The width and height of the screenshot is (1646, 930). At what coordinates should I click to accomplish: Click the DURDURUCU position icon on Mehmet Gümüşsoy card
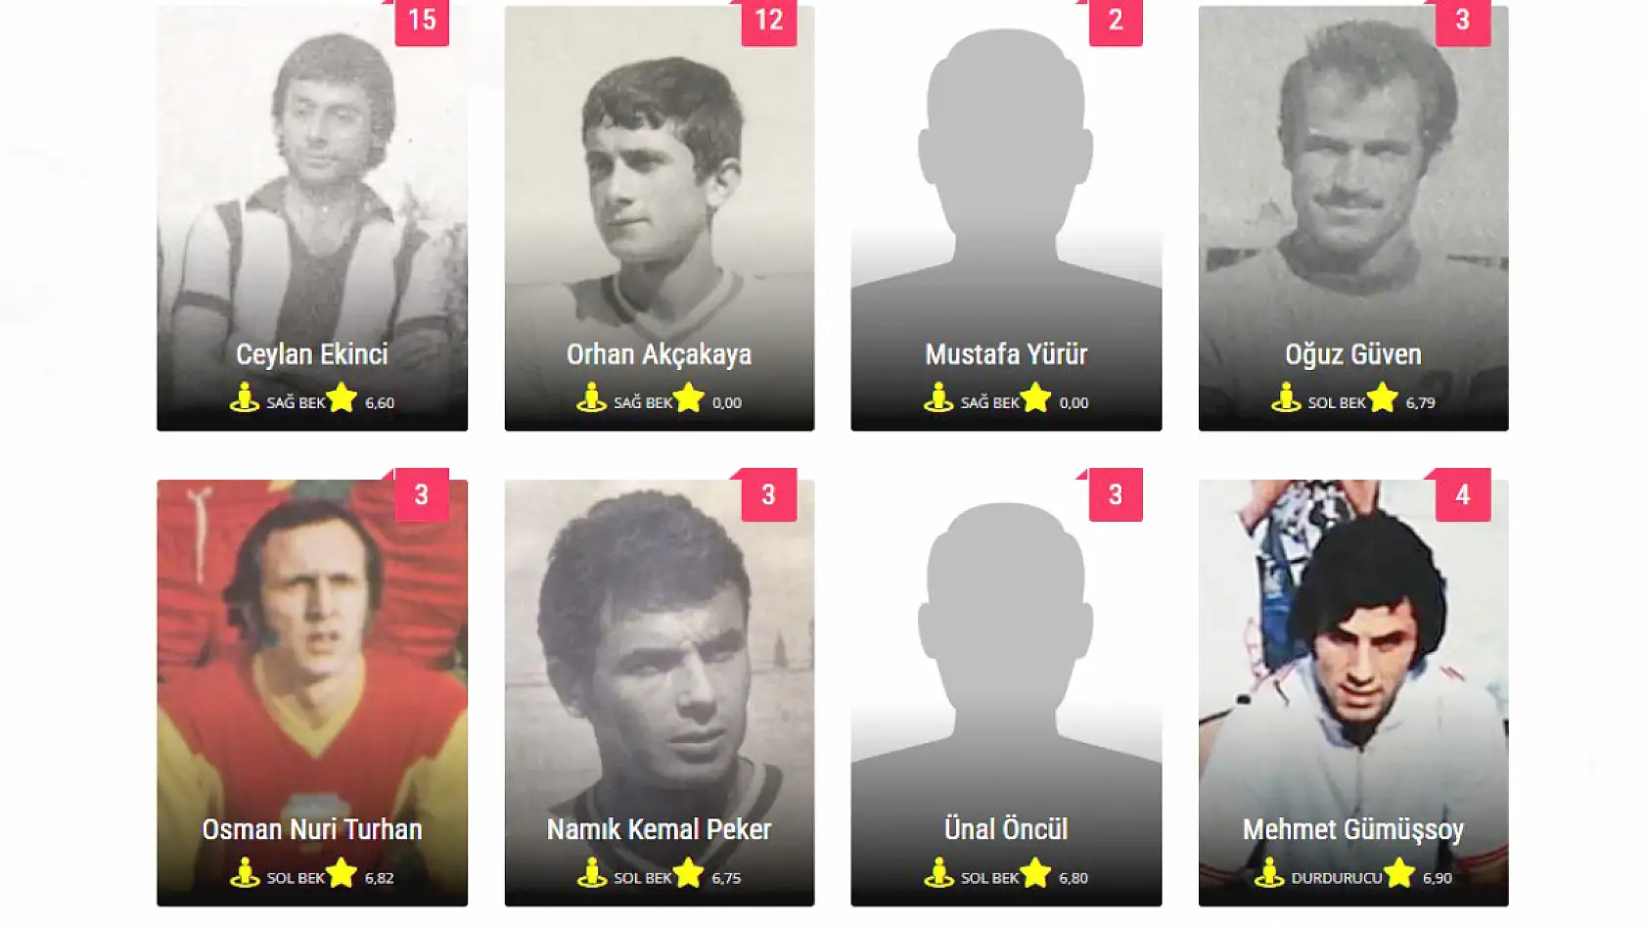1269,872
